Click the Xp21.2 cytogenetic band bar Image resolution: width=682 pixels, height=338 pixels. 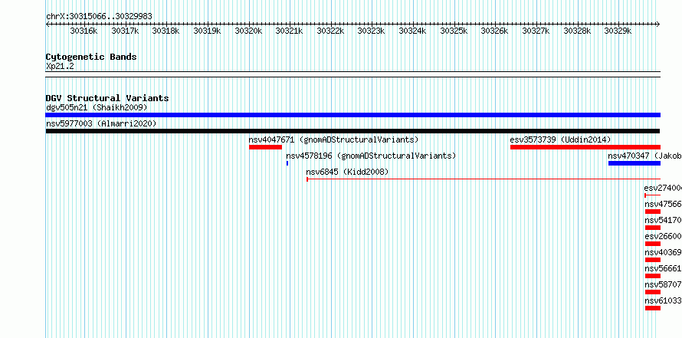tap(352, 74)
